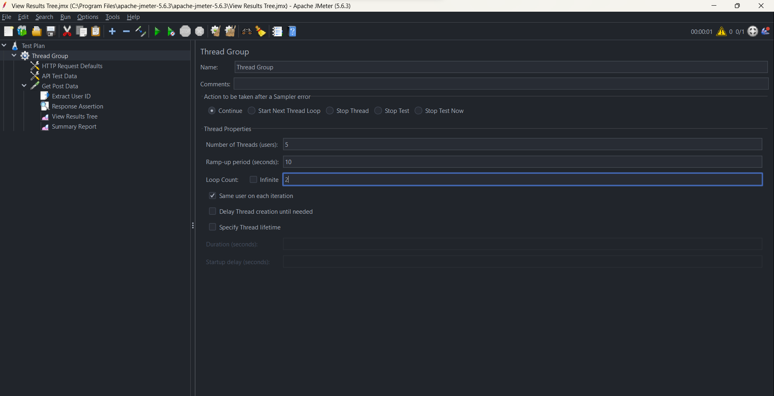The height and width of the screenshot is (396, 774).
Task: Select the Stop Thread radio button
Action: coord(330,110)
